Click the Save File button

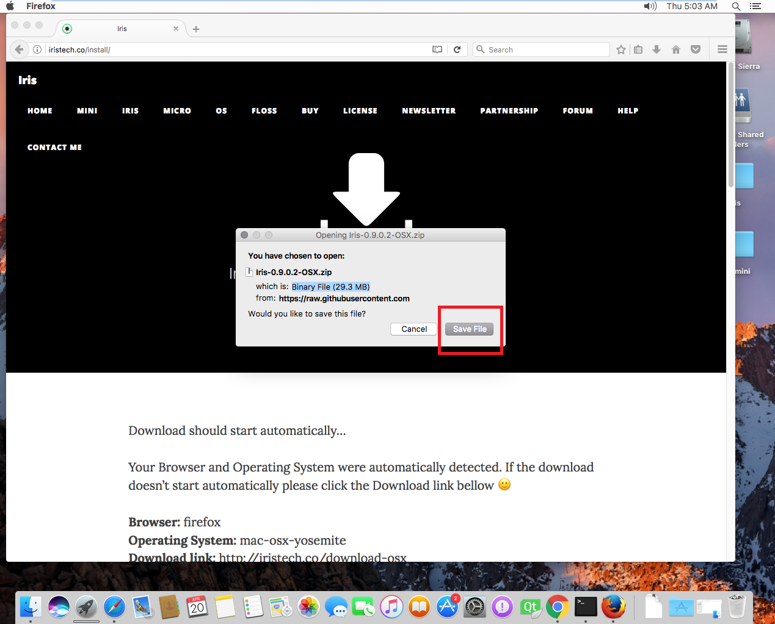(470, 329)
